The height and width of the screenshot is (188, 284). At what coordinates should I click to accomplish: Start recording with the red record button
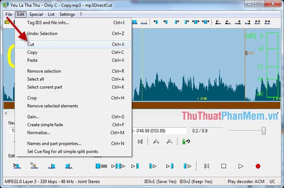click(x=258, y=166)
